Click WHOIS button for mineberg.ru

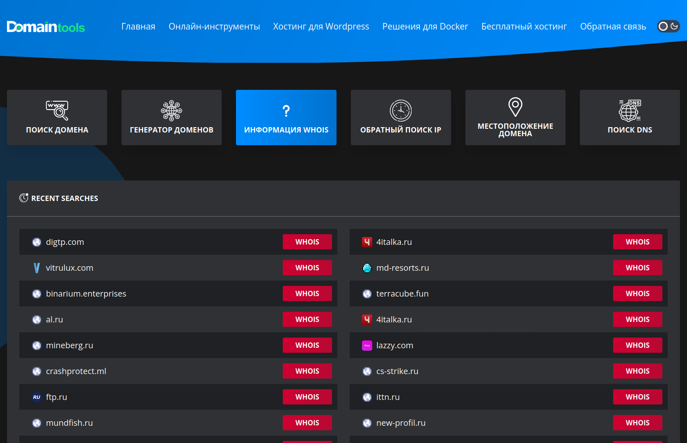tap(307, 345)
